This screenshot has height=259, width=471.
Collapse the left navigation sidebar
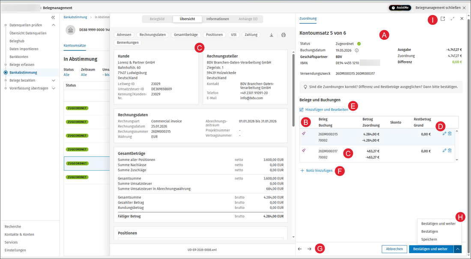(x=53, y=18)
